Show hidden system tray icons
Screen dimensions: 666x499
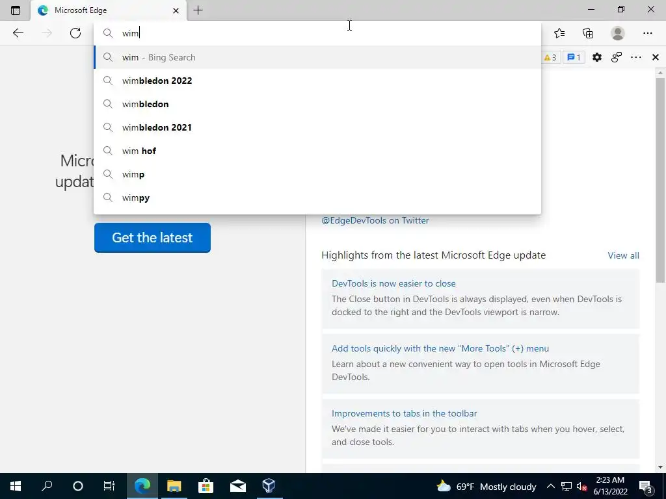click(x=550, y=486)
